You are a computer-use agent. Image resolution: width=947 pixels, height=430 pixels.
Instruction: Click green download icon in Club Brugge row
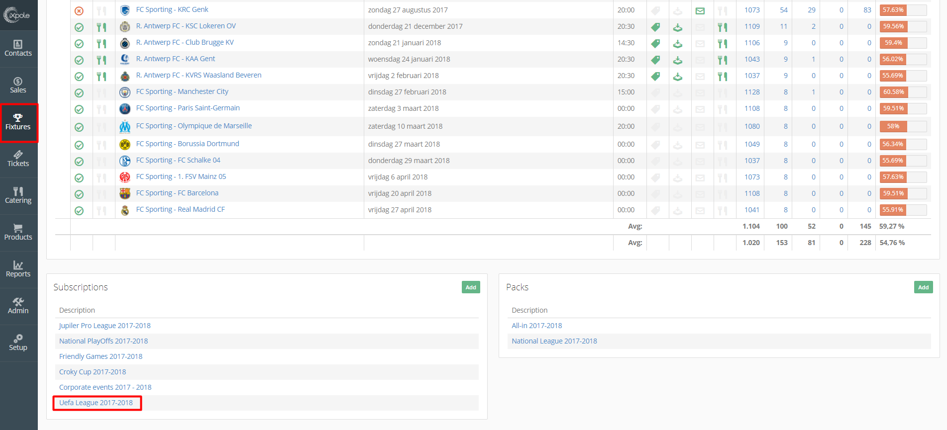click(678, 44)
